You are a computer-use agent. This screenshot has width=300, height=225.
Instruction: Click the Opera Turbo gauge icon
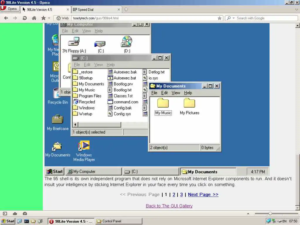pos(25,214)
